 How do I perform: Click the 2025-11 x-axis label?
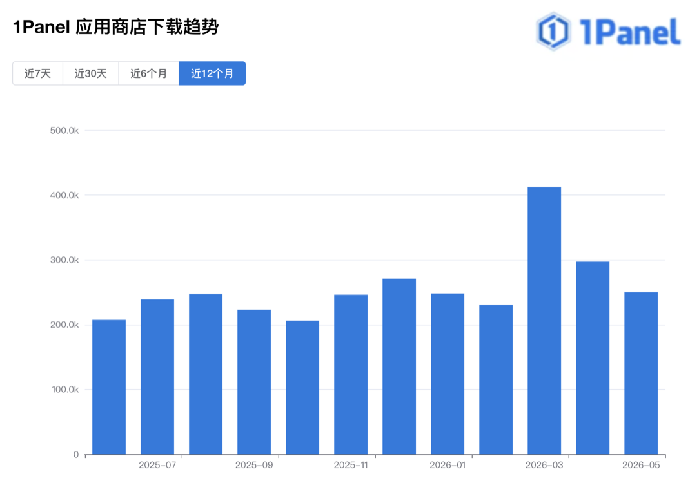[x=351, y=465]
